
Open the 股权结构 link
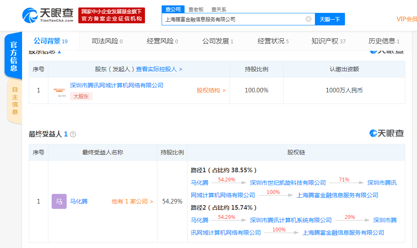(x=211, y=90)
